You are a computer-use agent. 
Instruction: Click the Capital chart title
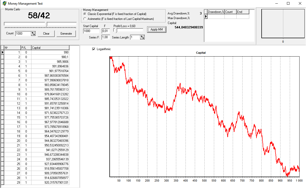(x=201, y=53)
